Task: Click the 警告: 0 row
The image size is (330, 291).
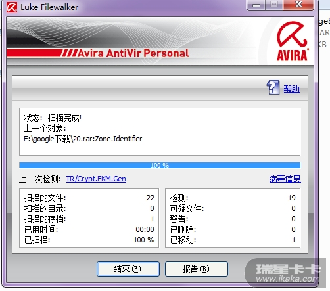Action: pyautogui.click(x=233, y=219)
